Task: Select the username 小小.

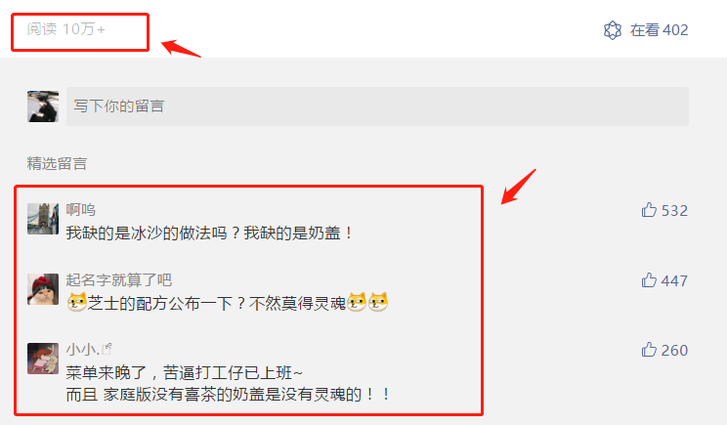Action: pos(82,349)
